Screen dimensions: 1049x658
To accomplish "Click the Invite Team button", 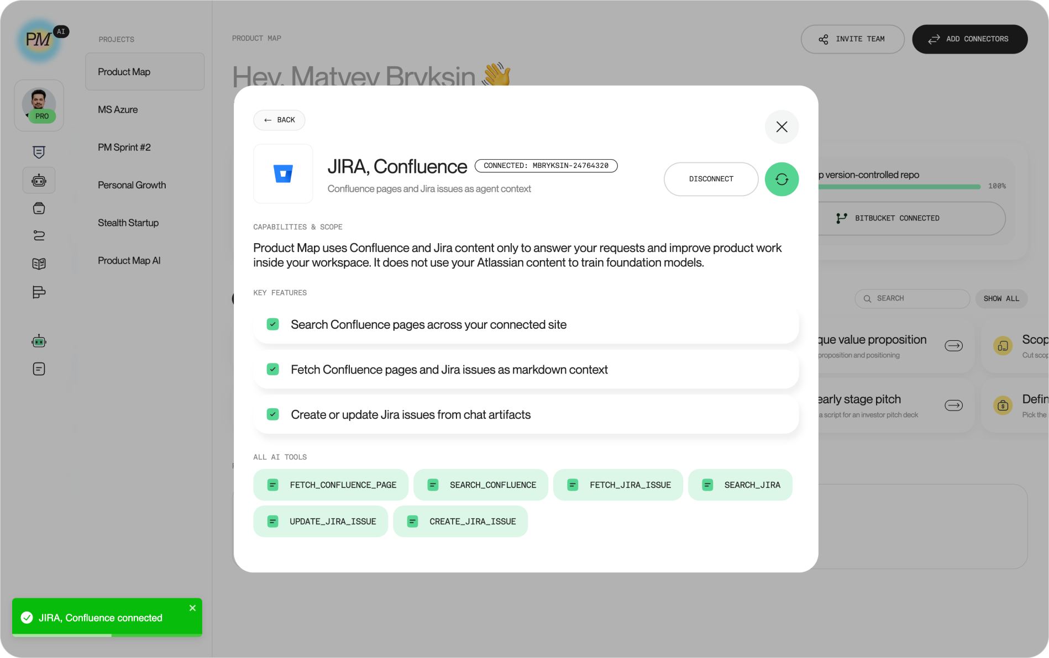I will (852, 39).
